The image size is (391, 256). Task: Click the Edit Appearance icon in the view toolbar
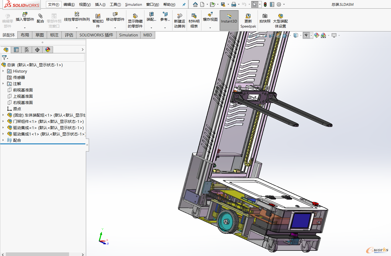click(x=317, y=35)
